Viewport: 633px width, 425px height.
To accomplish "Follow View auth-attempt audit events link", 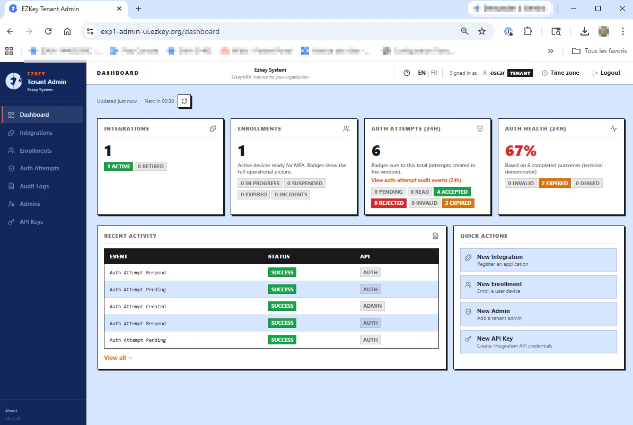I will coord(416,180).
